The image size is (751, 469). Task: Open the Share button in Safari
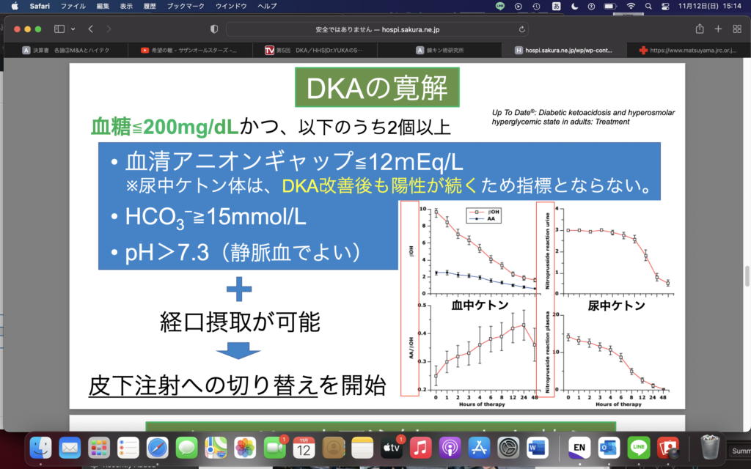[x=700, y=29]
